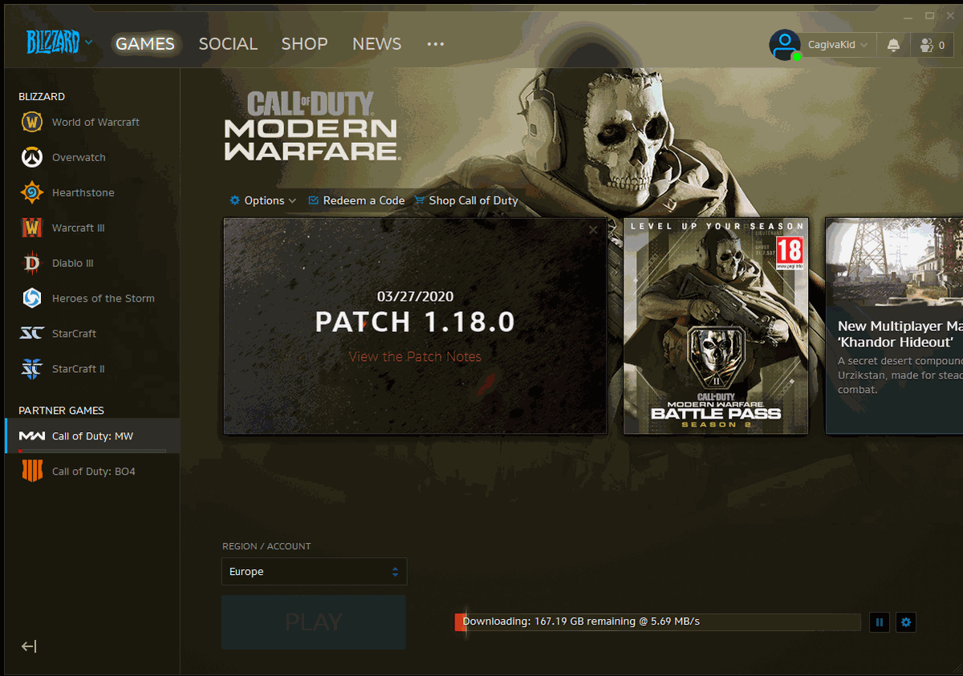Open the StarCraft II icon
Image resolution: width=963 pixels, height=676 pixels.
[31, 369]
